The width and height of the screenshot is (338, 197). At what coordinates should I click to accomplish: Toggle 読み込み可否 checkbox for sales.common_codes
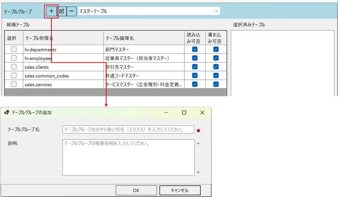195,76
